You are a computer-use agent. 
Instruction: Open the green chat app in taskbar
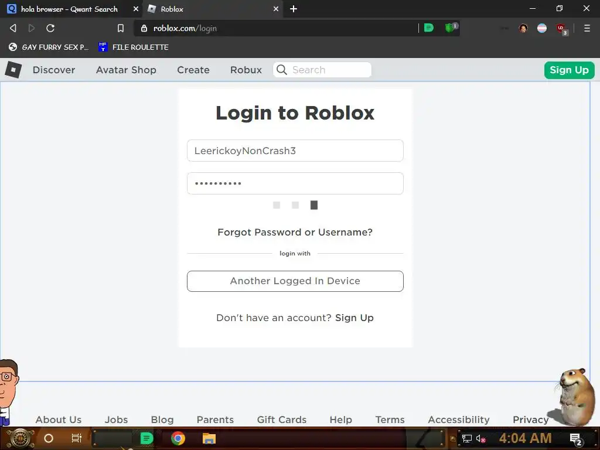tap(146, 438)
